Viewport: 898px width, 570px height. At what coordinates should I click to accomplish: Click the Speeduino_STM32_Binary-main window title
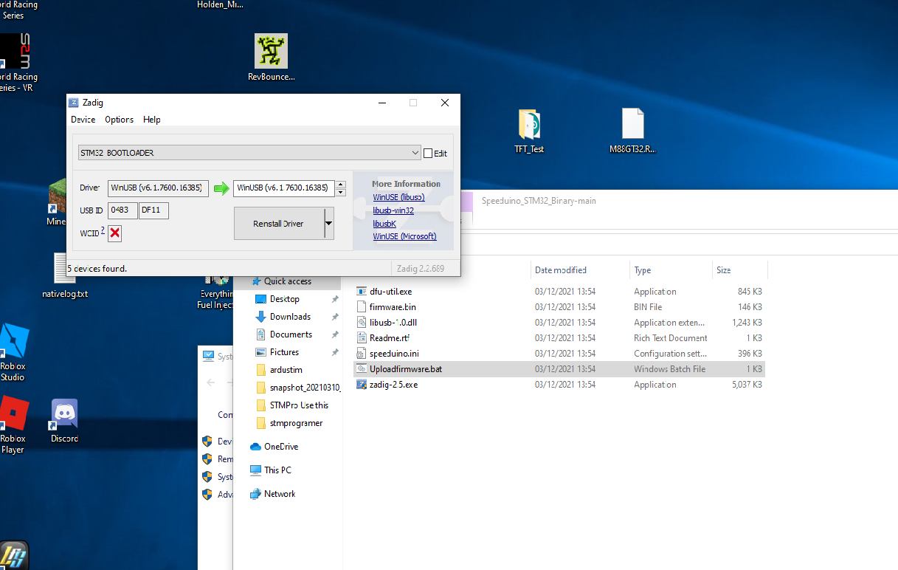[x=539, y=201]
